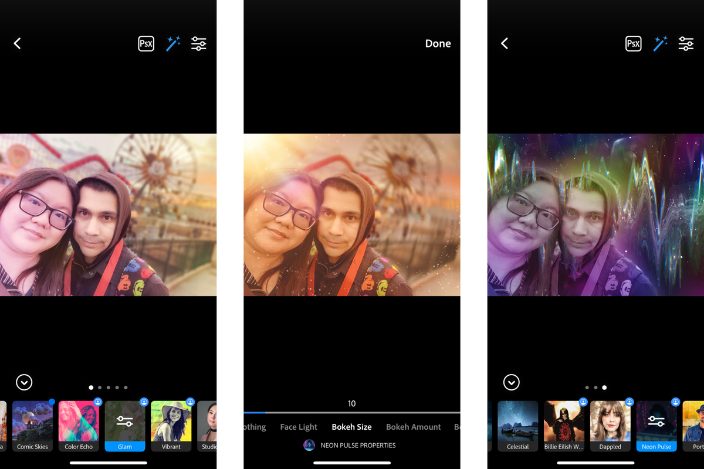Open the Photoshop Express PsX shortcut
This screenshot has height=469, width=704.
pos(145,43)
